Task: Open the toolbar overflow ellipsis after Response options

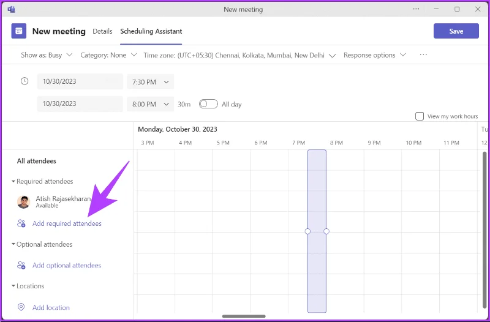Action: tap(423, 55)
